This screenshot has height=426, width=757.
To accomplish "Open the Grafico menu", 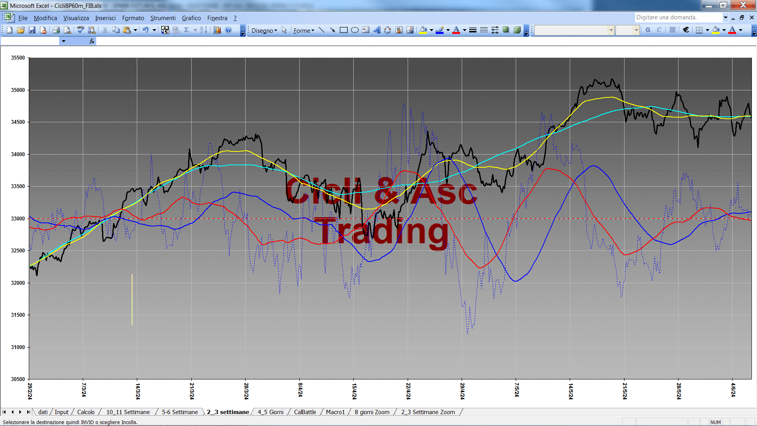I will point(191,18).
